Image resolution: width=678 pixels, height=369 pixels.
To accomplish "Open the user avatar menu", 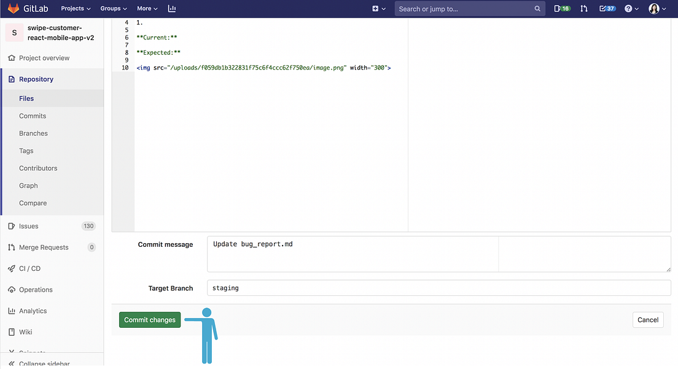I will (657, 9).
